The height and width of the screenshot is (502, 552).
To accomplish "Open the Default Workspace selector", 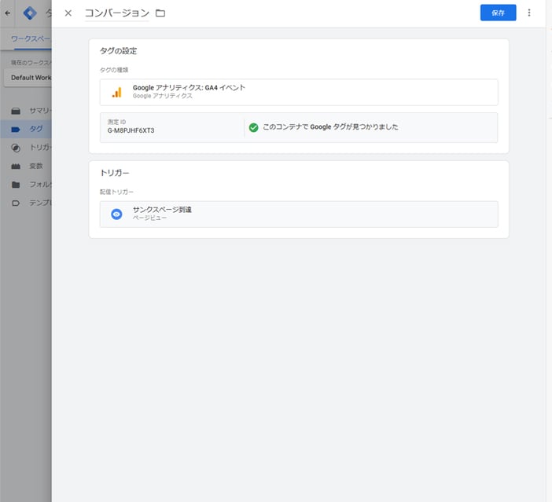I will pyautogui.click(x=28, y=78).
